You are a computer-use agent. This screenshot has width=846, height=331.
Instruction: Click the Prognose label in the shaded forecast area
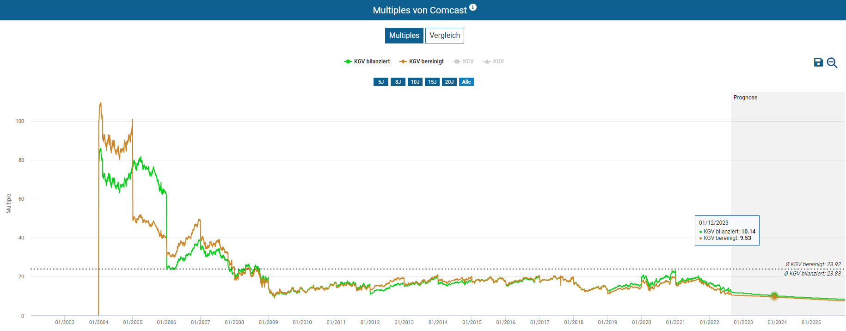745,98
